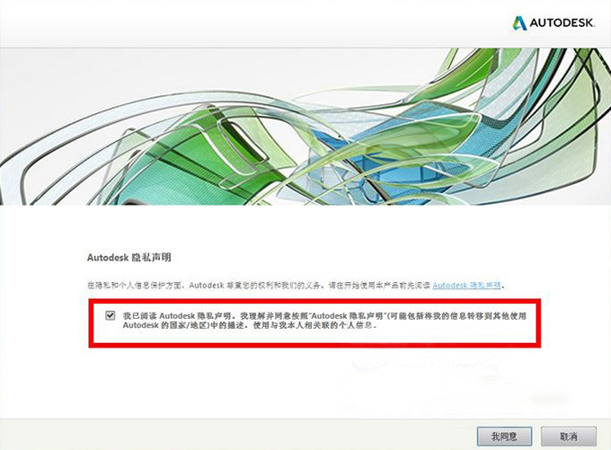Select the 'Autodesk 隐私声明' heading text

click(129, 258)
